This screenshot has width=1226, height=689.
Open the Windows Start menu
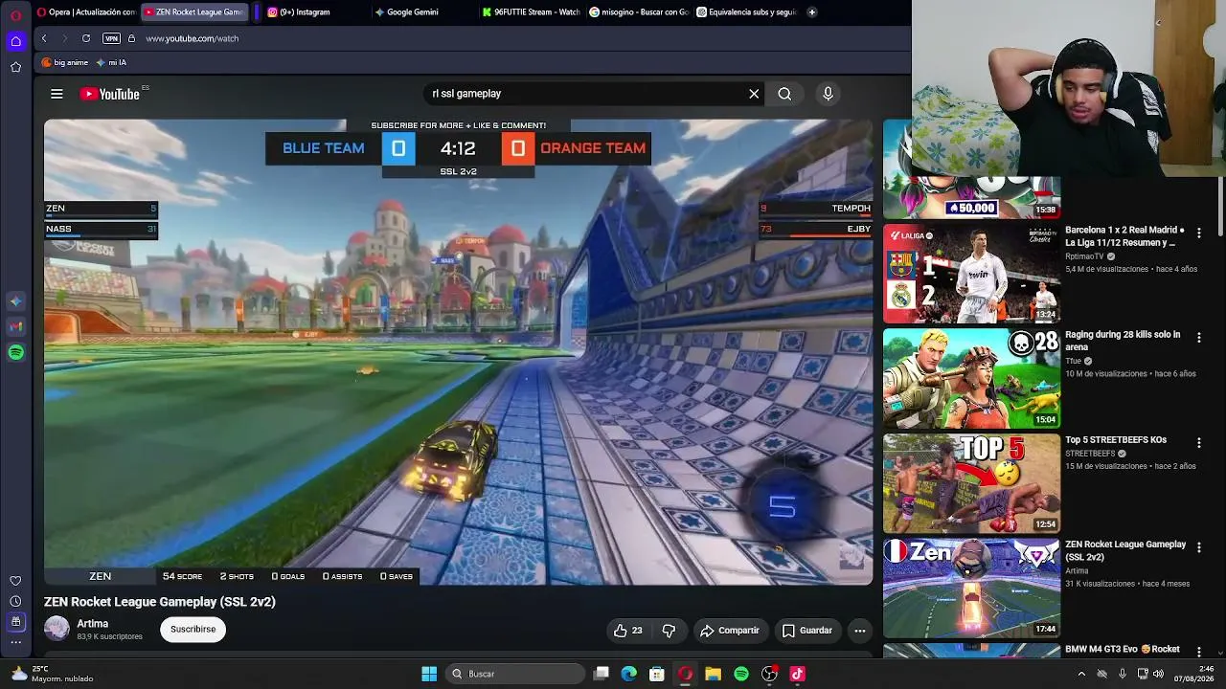429,674
